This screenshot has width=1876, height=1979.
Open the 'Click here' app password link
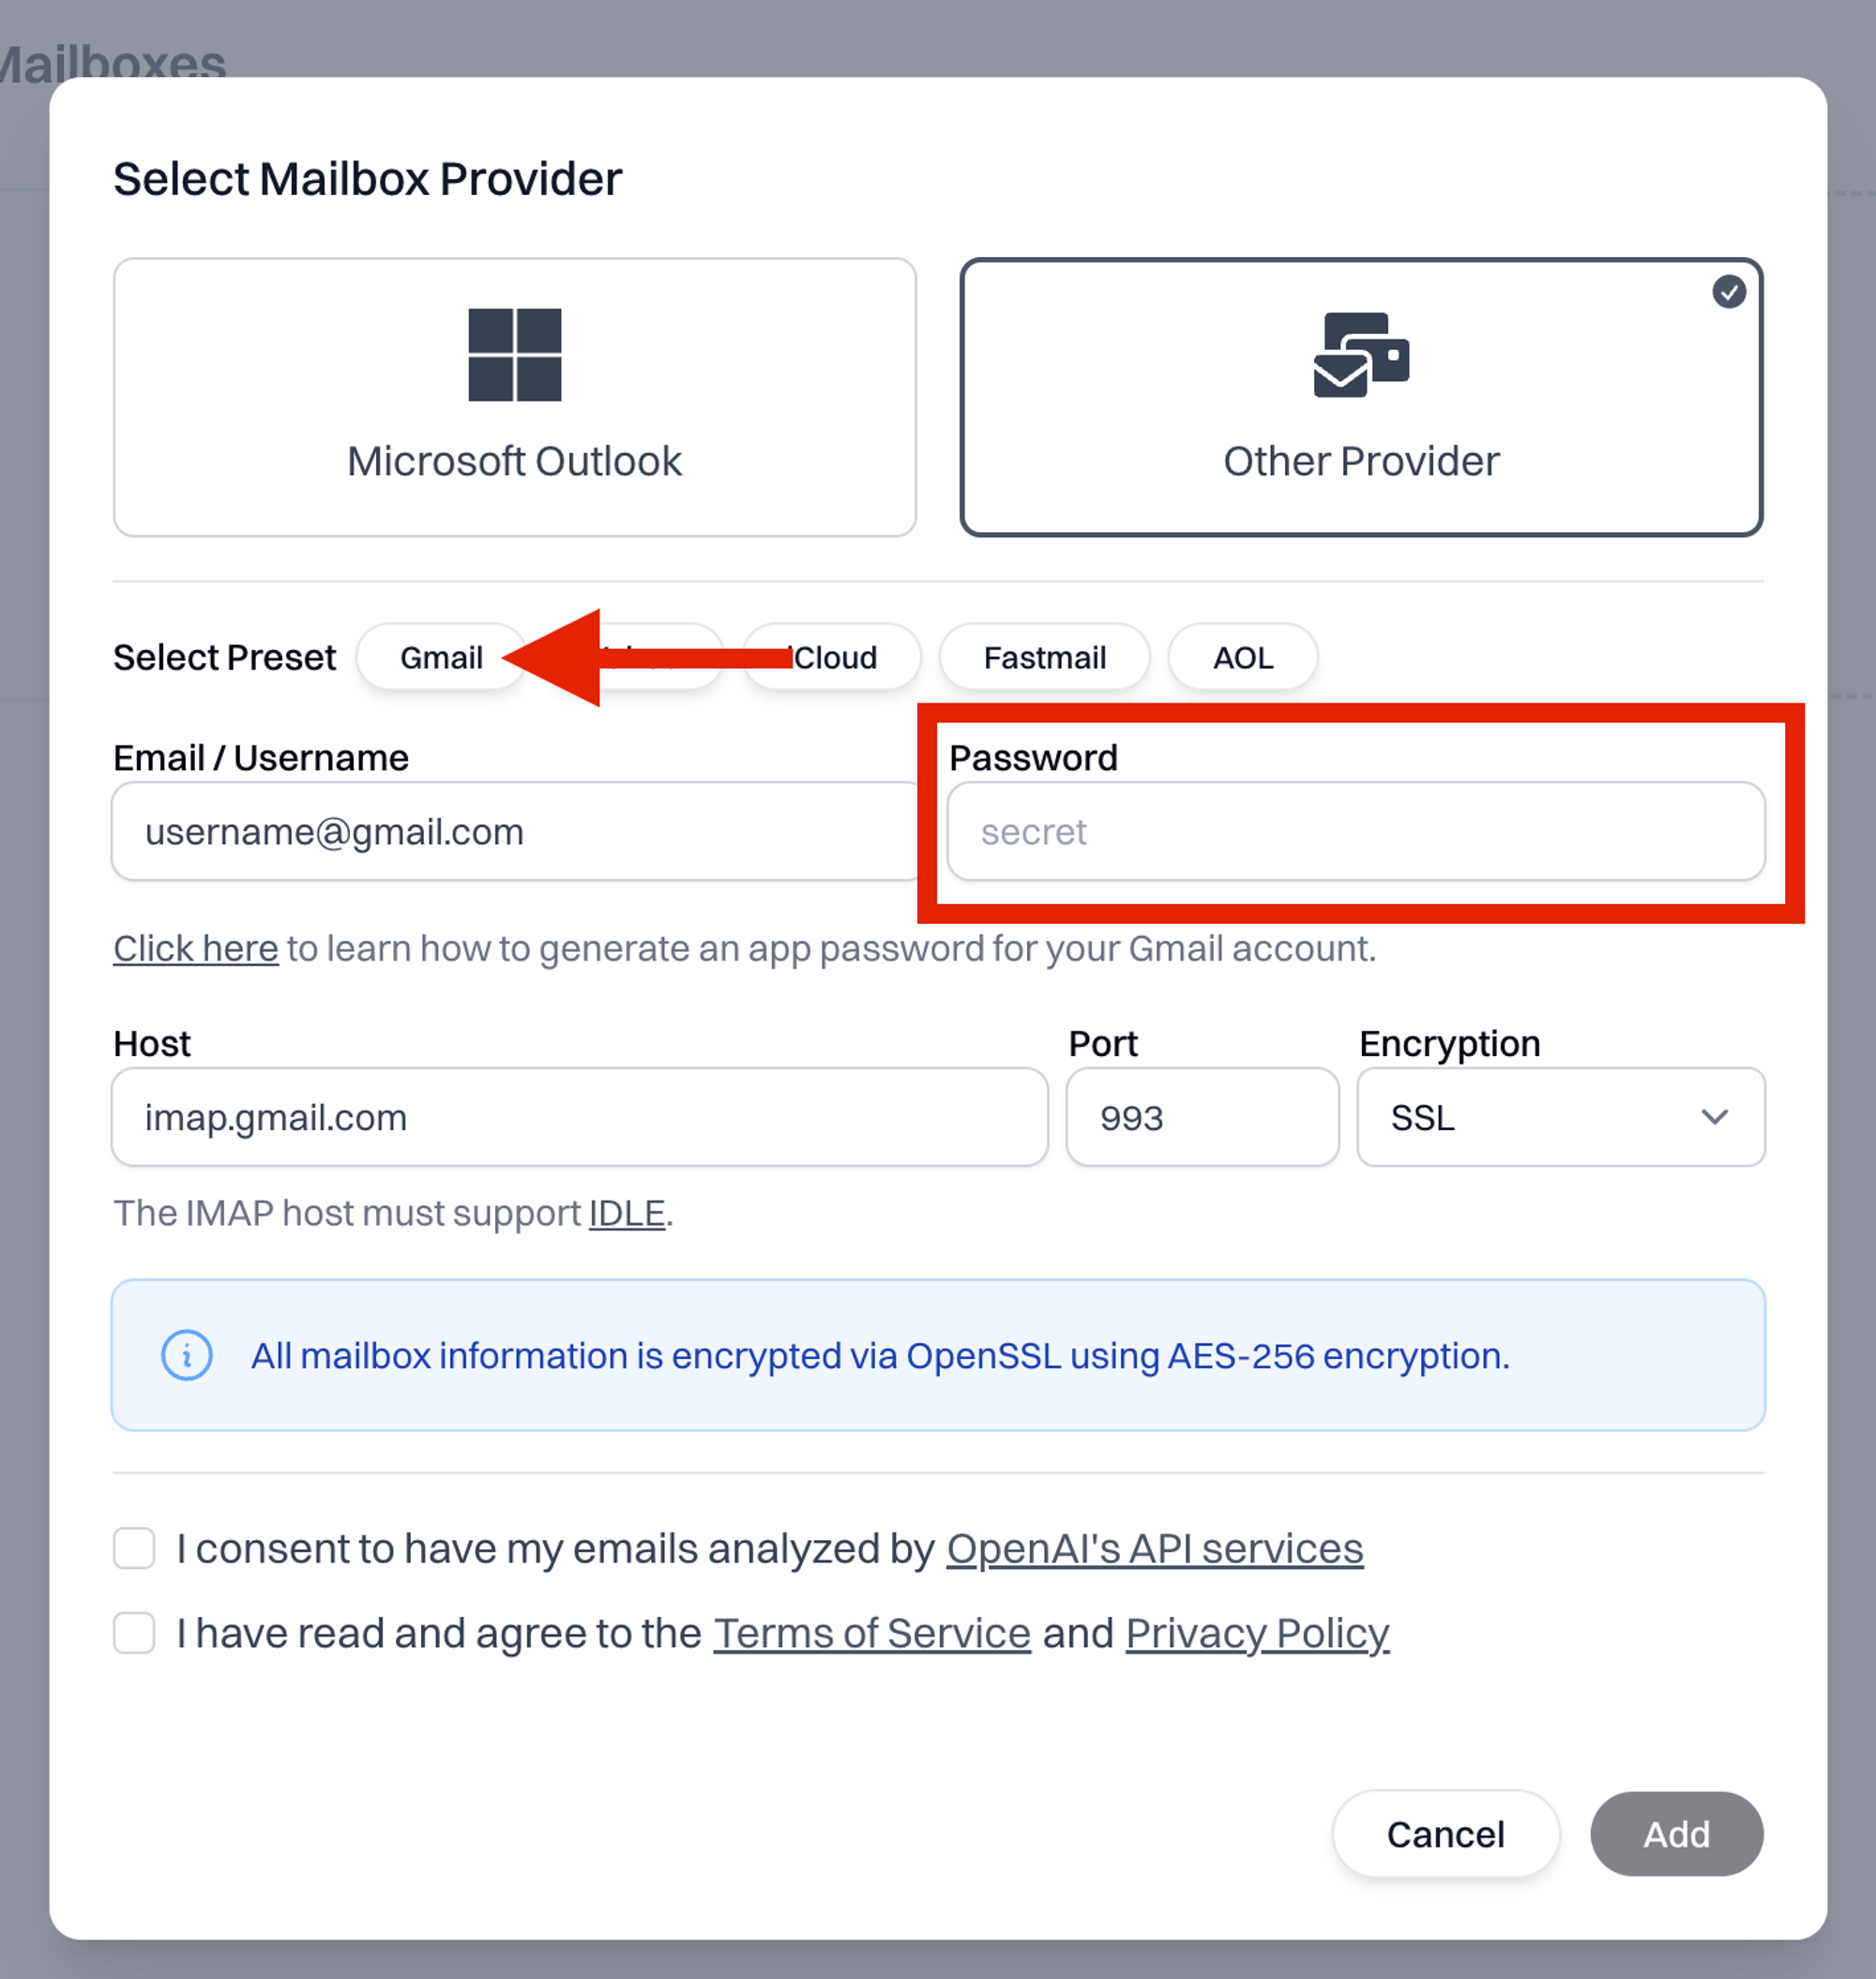(196, 948)
